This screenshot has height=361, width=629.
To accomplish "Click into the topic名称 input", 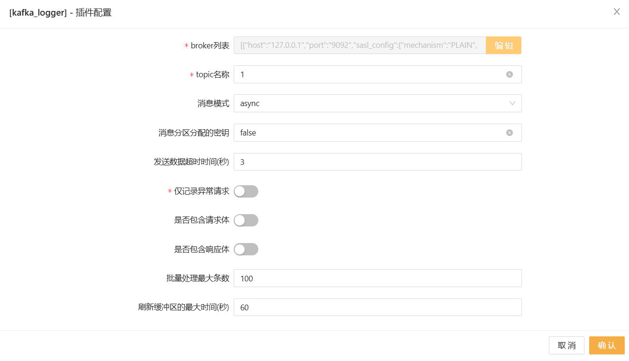I will (x=377, y=74).
